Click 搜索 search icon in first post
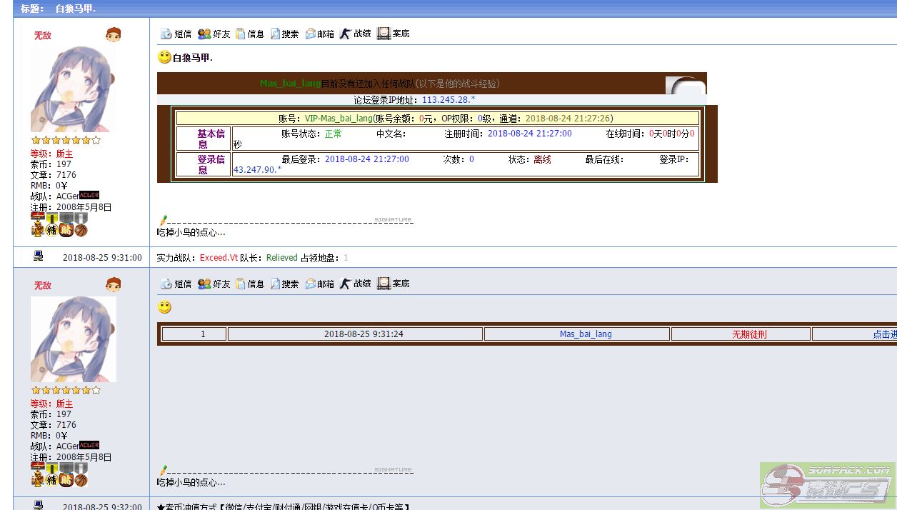The width and height of the screenshot is (897, 510). pyautogui.click(x=276, y=34)
